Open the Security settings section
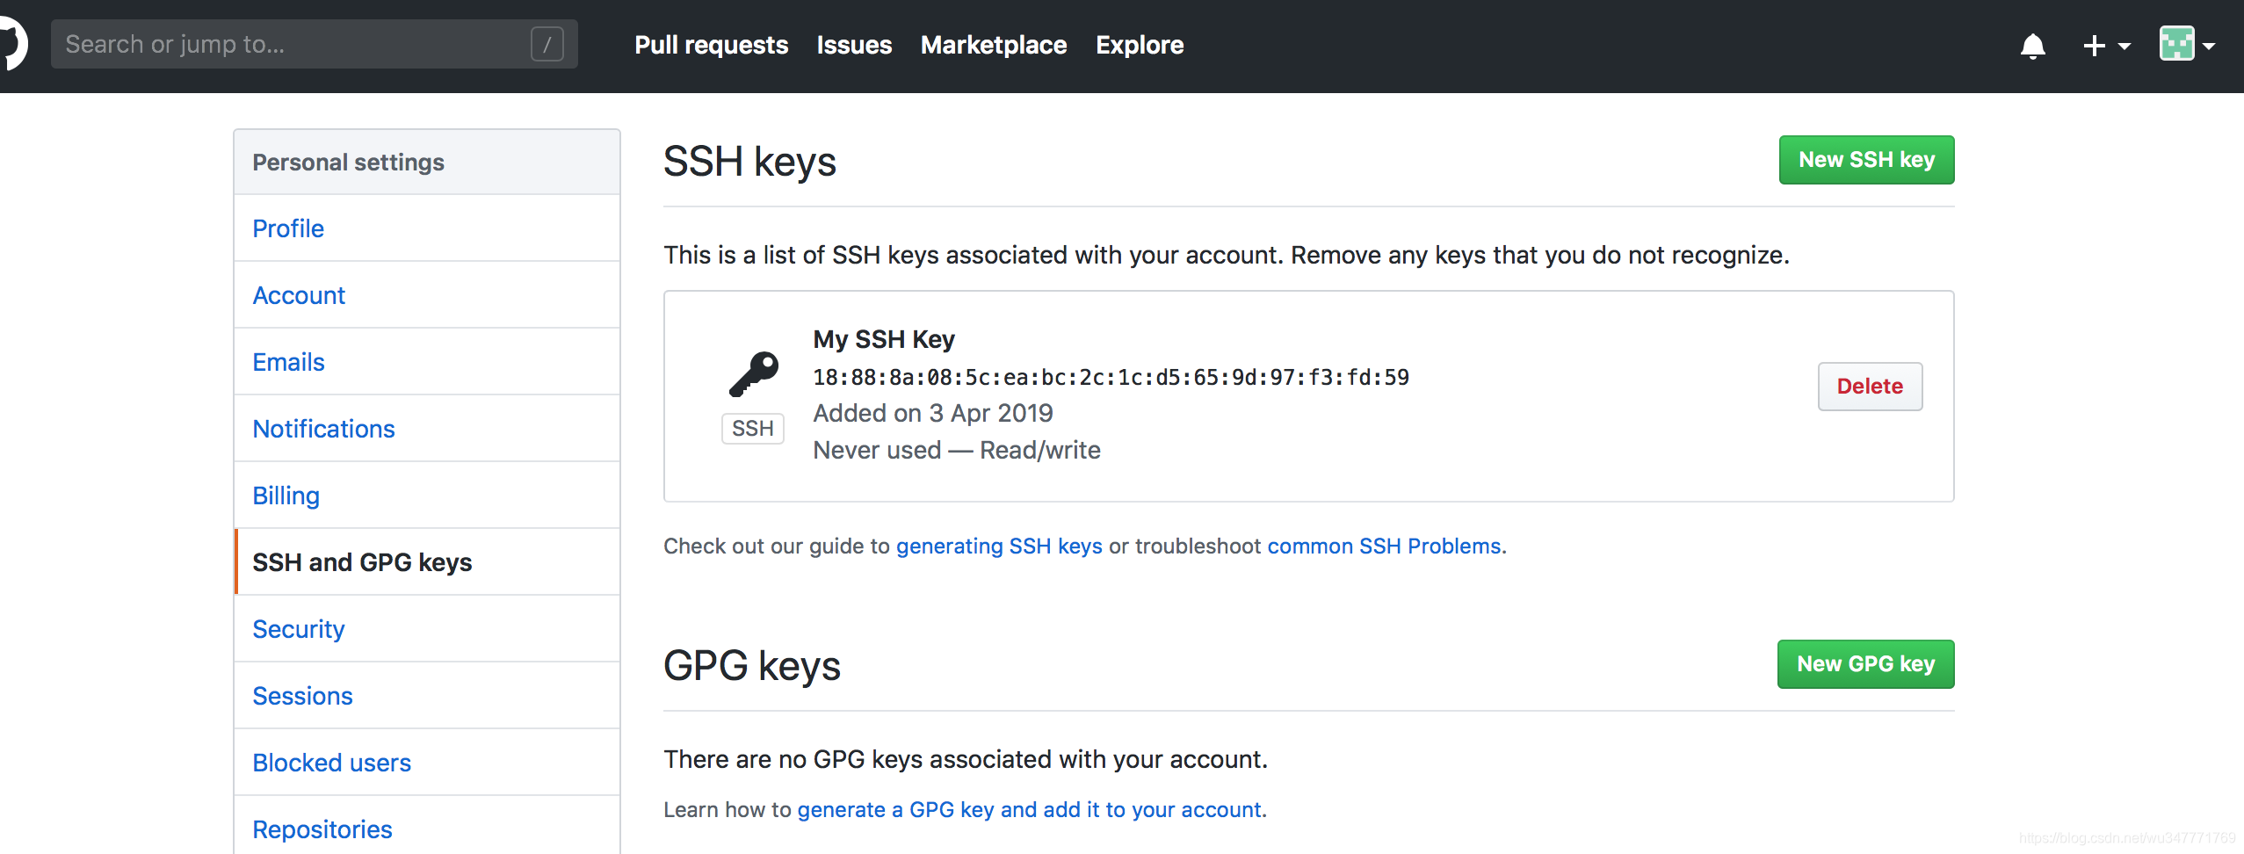 [x=298, y=628]
